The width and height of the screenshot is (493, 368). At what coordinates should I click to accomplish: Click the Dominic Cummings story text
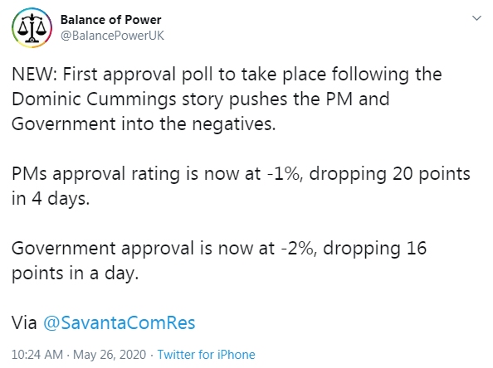point(117,99)
